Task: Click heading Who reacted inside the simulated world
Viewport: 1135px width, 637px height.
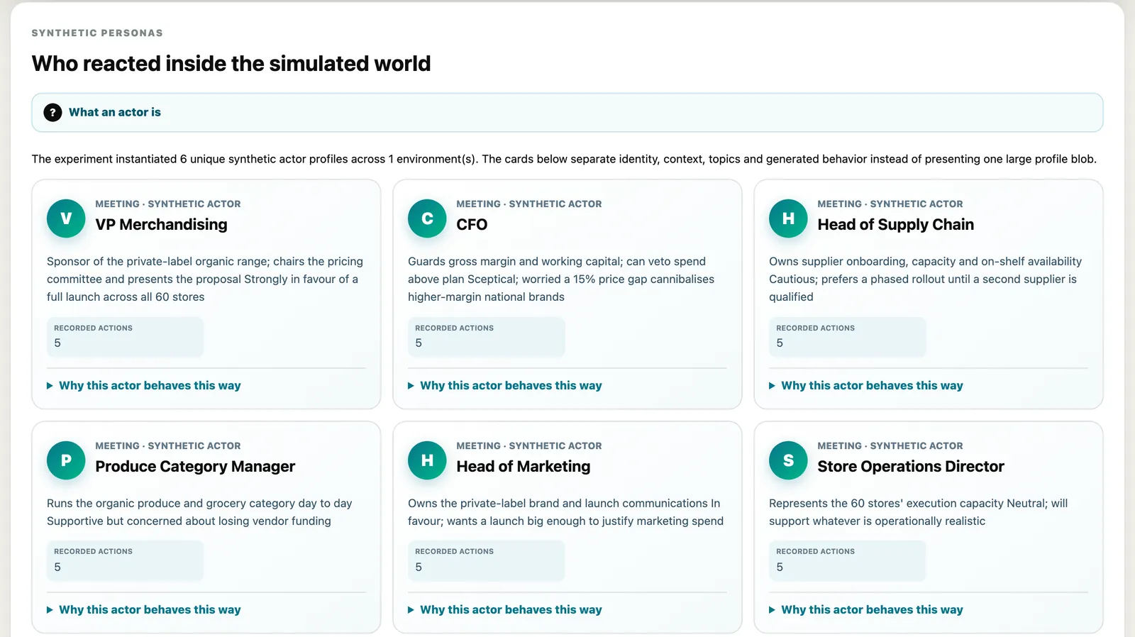Action: [x=231, y=64]
